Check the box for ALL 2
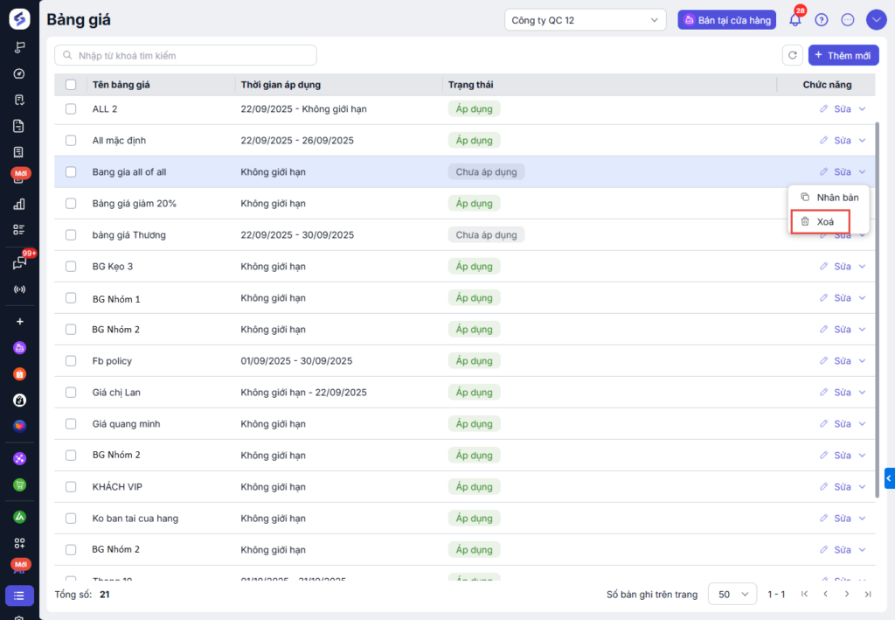This screenshot has height=620, width=895. [x=71, y=109]
